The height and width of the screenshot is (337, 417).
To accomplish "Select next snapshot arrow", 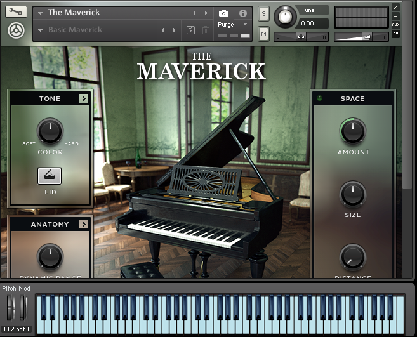I will click(174, 30).
